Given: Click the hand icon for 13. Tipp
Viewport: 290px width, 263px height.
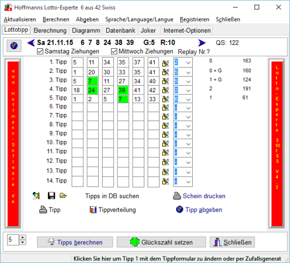Looking at the screenshot, I should 165,172.
